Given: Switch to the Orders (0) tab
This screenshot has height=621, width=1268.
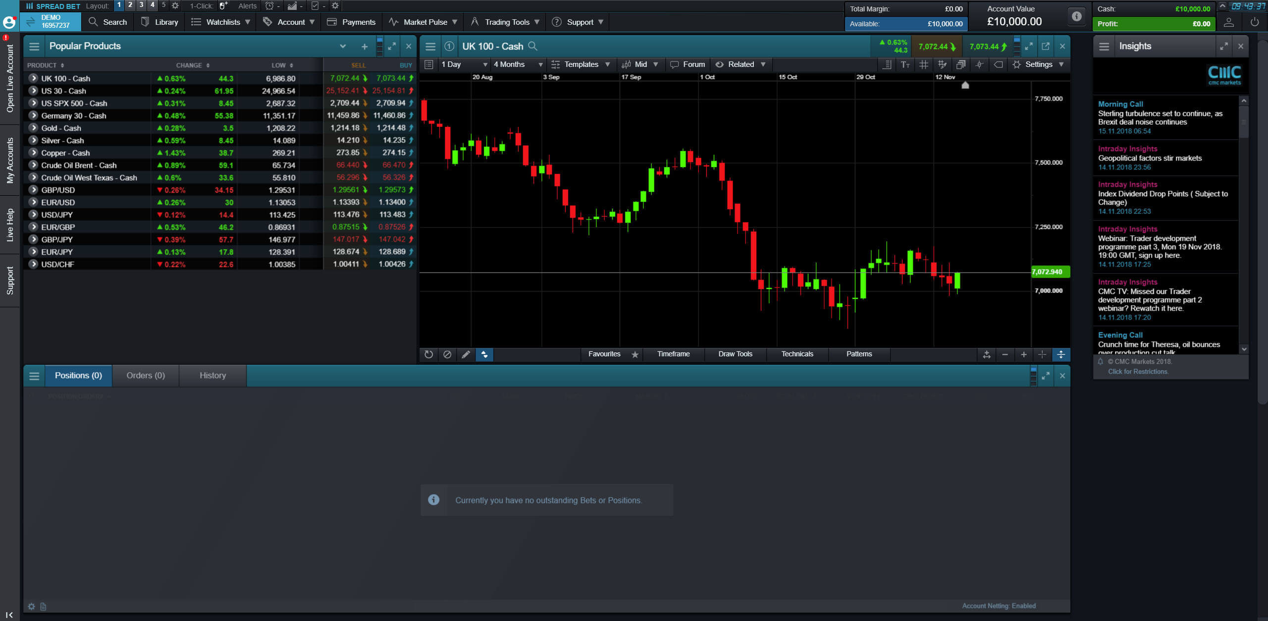Looking at the screenshot, I should [x=146, y=376].
